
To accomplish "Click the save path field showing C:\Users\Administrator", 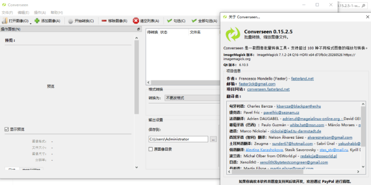I will [x=179, y=139].
